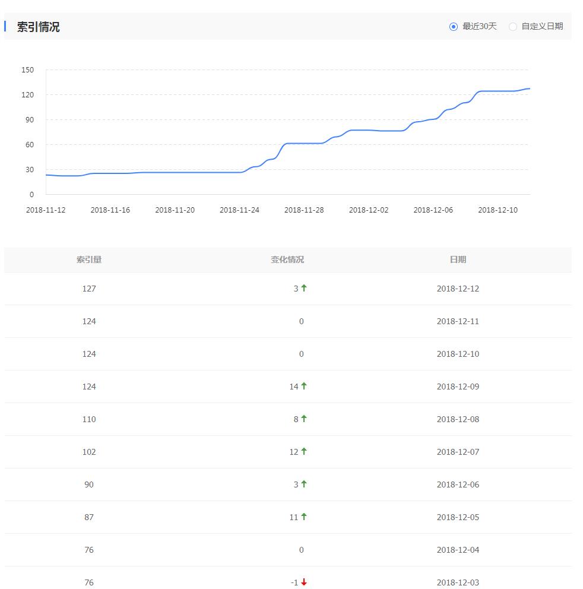This screenshot has height=589, width=583.
Task: Click date cell 2018-12-09 in table
Action: [x=458, y=387]
